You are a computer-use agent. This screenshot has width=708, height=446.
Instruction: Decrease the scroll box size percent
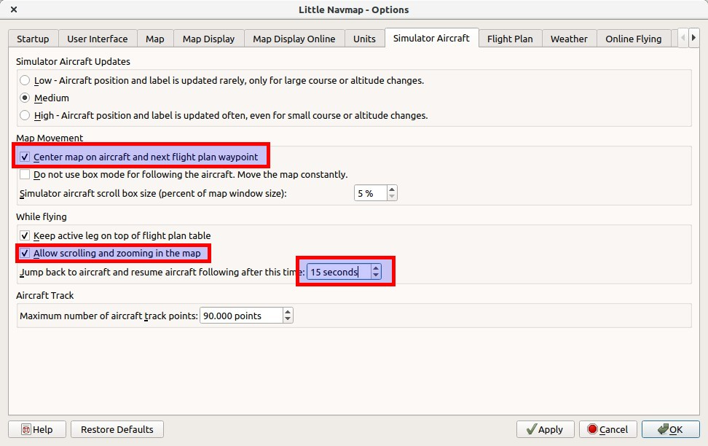click(392, 197)
